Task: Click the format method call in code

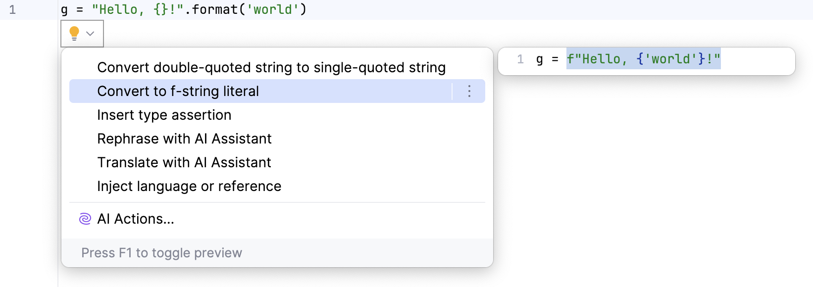Action: tap(214, 9)
